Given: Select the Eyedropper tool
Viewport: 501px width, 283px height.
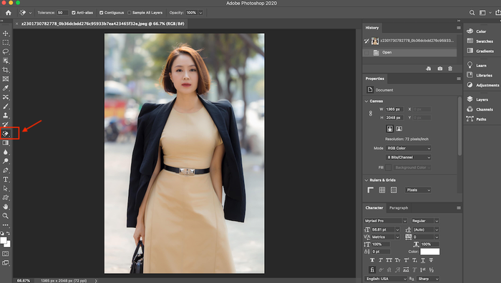Looking at the screenshot, I should click(x=6, y=88).
